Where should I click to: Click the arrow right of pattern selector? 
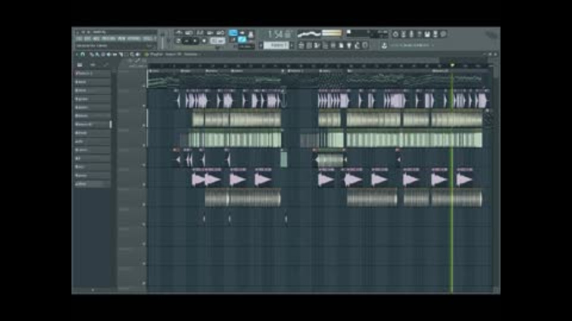[x=291, y=46]
